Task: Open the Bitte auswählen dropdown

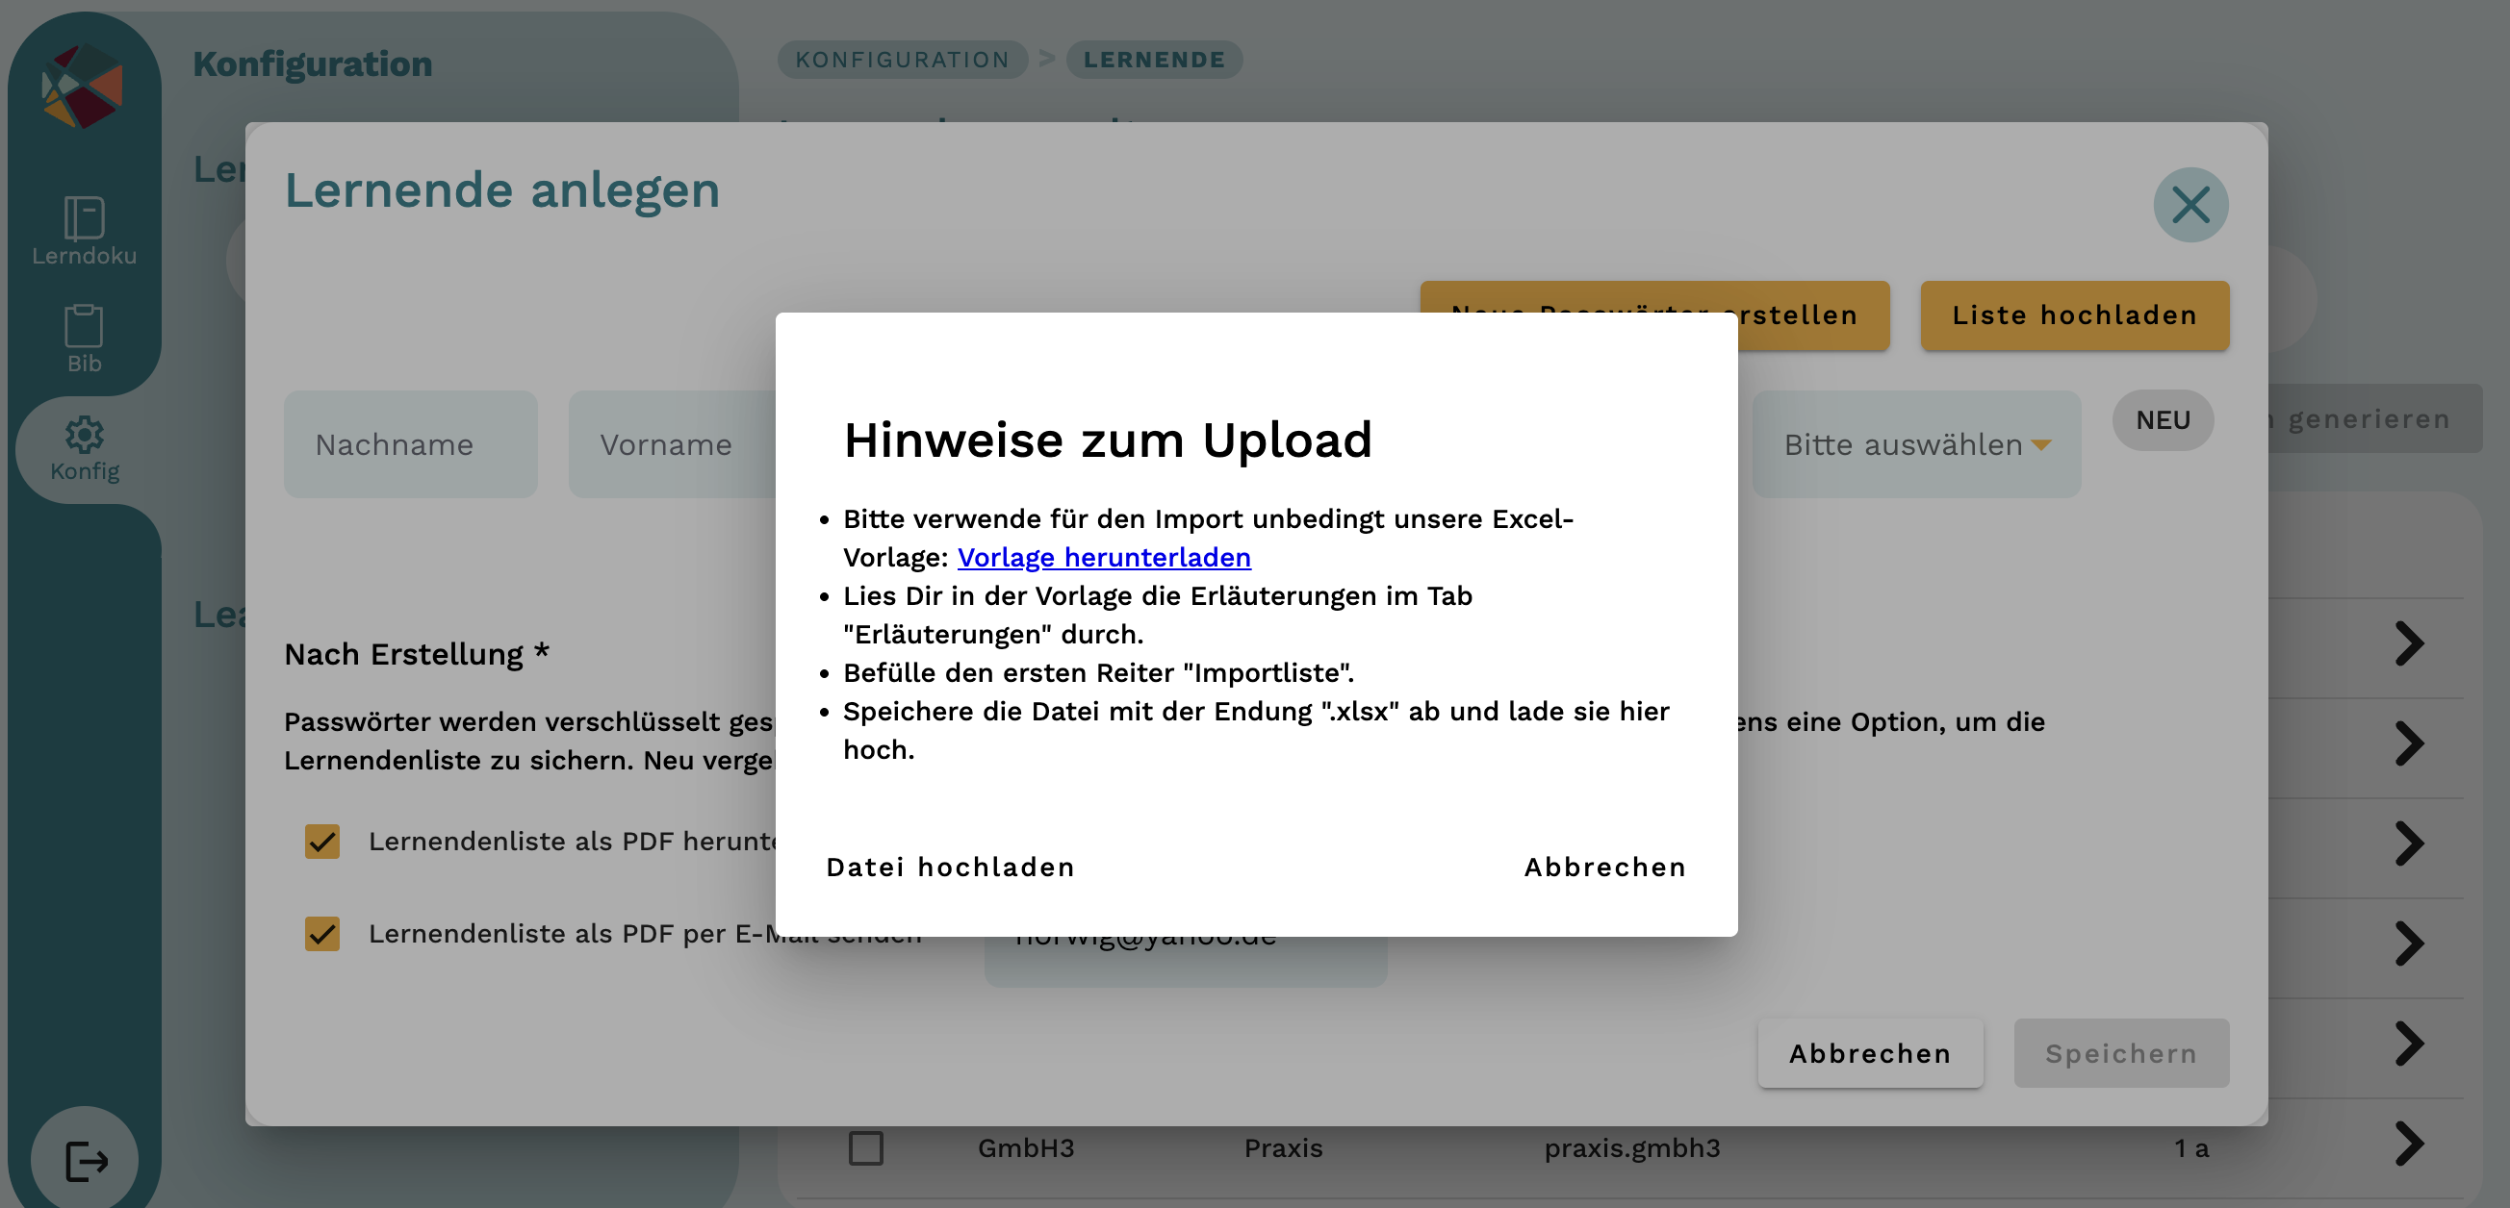Action: coord(1915,444)
